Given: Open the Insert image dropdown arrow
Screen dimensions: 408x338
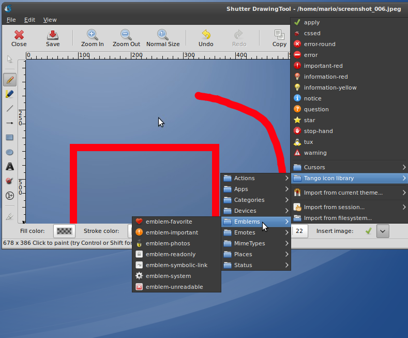Looking at the screenshot, I should [383, 231].
